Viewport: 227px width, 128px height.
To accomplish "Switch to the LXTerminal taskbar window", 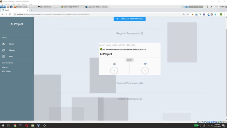I will (x=49, y=7).
